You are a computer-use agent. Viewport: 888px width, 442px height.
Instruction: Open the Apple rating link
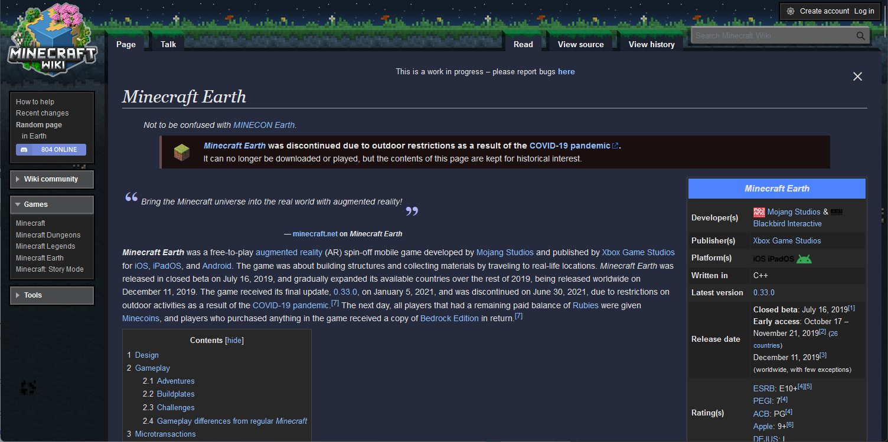[764, 427]
